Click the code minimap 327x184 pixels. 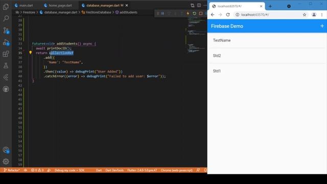(196, 35)
